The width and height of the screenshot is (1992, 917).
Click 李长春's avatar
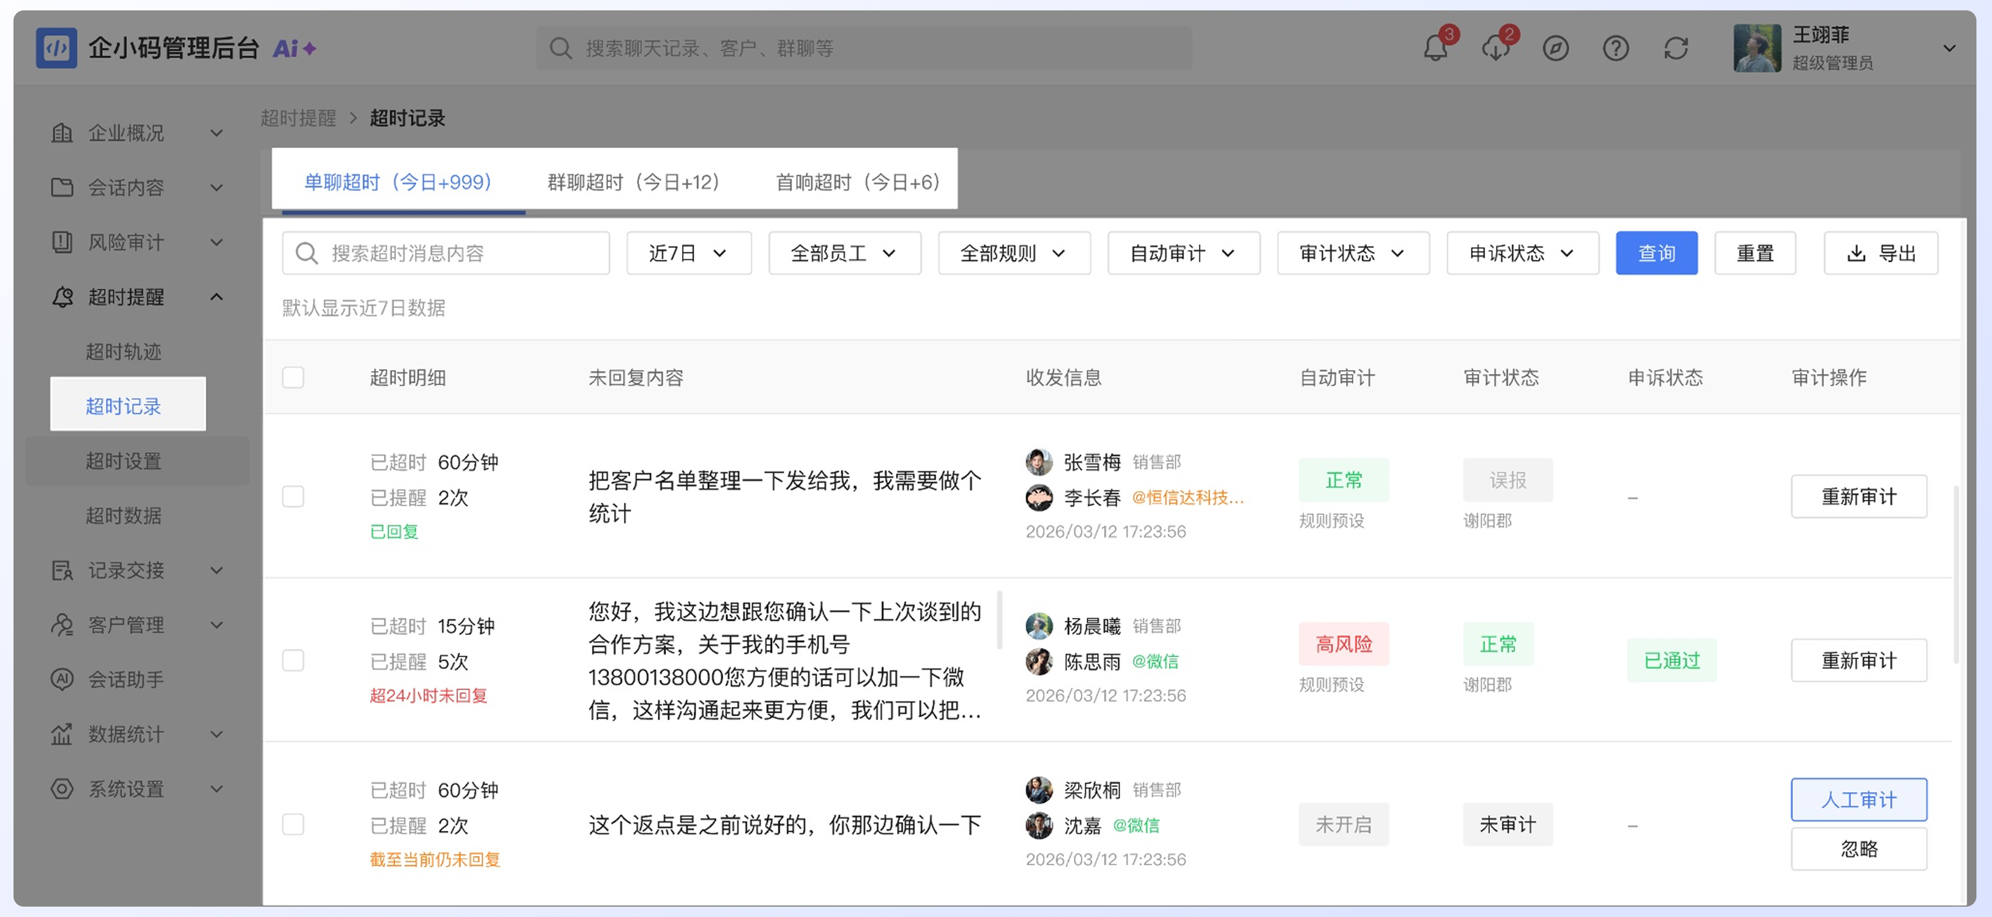1039,497
